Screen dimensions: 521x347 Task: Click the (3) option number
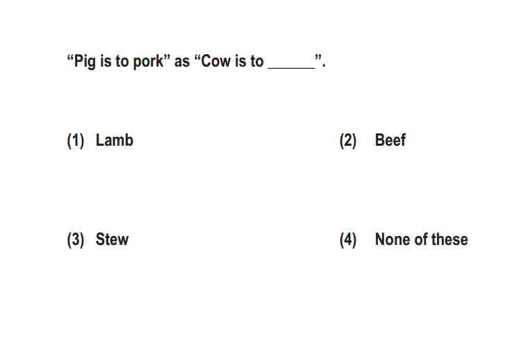tap(76, 239)
